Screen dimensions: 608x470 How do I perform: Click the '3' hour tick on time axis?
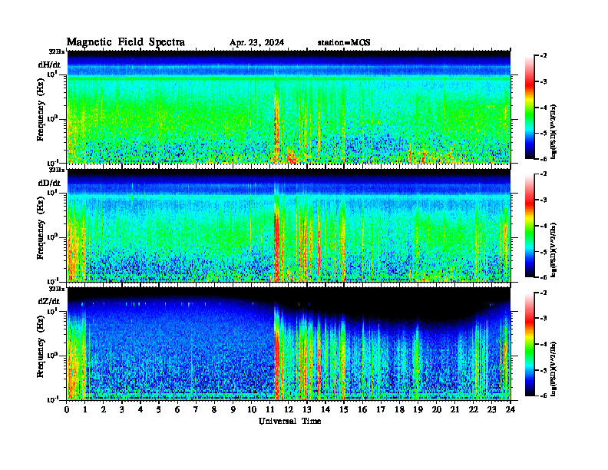coord(122,409)
